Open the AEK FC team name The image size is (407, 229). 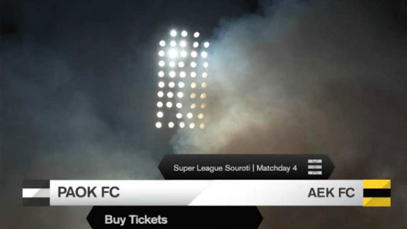(331, 193)
